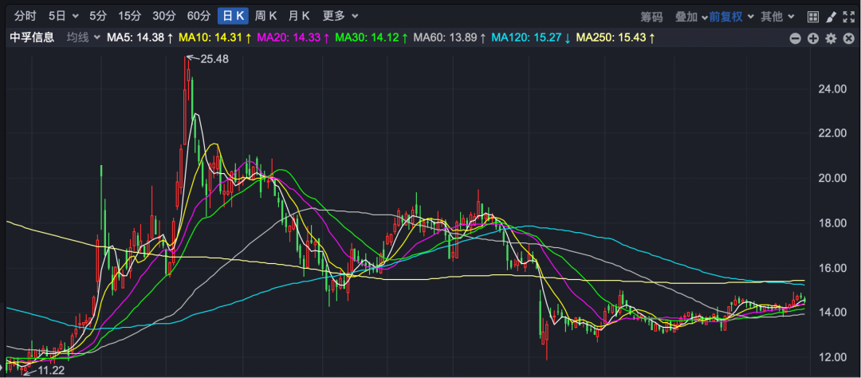Remove the moving average indicator with X icon
This screenshot has height=378, width=861.
pyautogui.click(x=848, y=38)
